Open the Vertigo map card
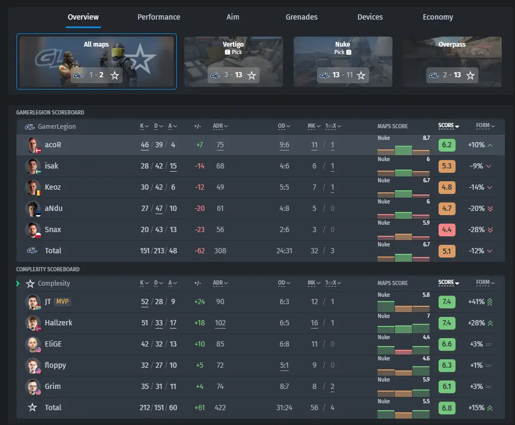The image size is (515, 425). pos(233,61)
